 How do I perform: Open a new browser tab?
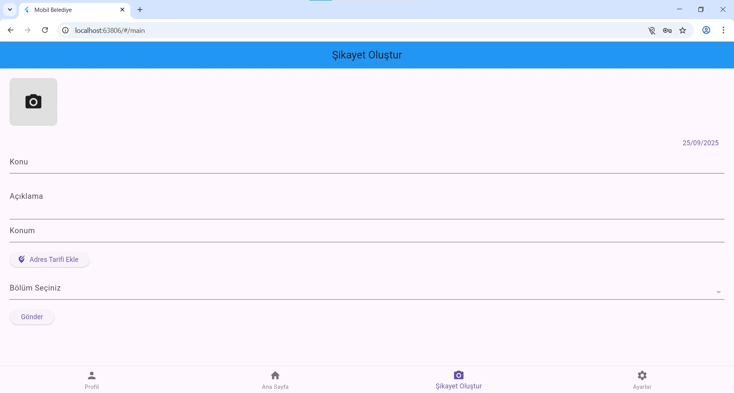point(140,10)
